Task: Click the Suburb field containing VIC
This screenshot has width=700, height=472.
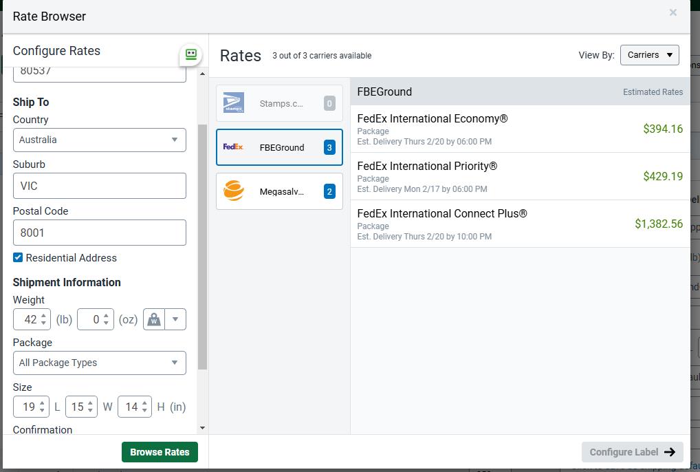Action: 100,186
